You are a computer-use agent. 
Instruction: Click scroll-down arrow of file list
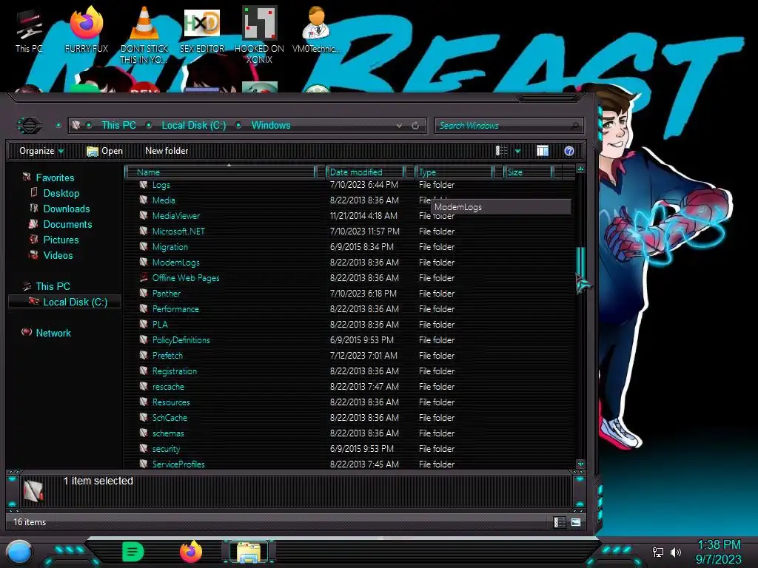(x=580, y=464)
